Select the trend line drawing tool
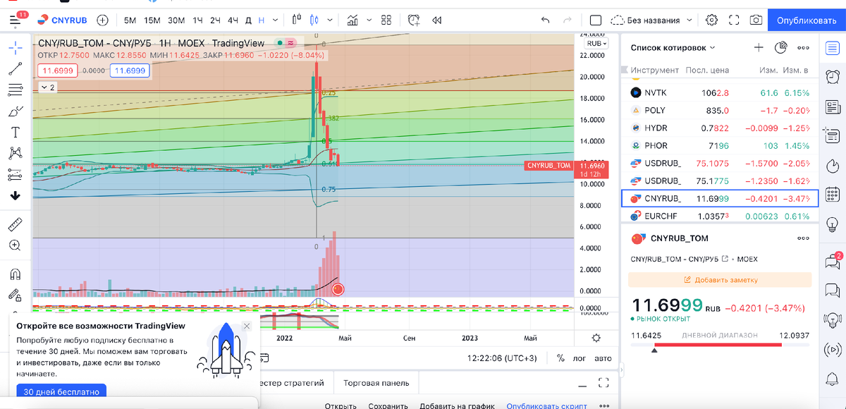This screenshot has width=846, height=409. pyautogui.click(x=15, y=68)
